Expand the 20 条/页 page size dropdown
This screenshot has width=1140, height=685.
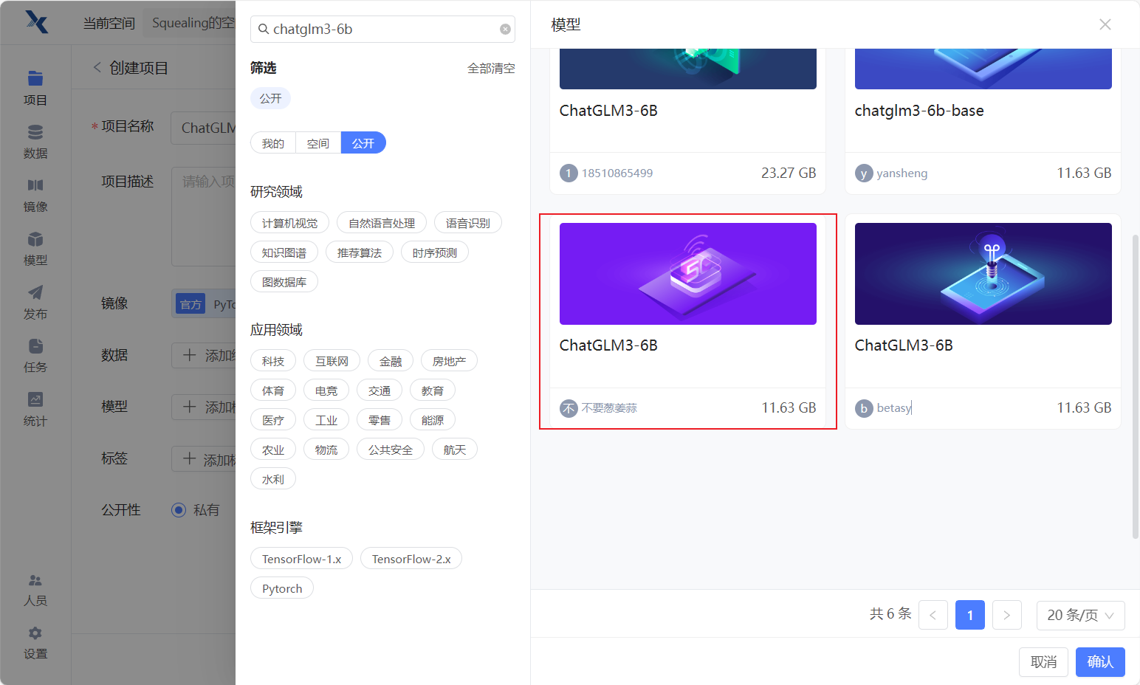[1080, 615]
